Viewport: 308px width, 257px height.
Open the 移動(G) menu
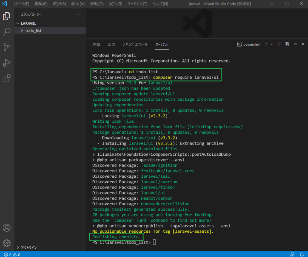(x=97, y=4)
